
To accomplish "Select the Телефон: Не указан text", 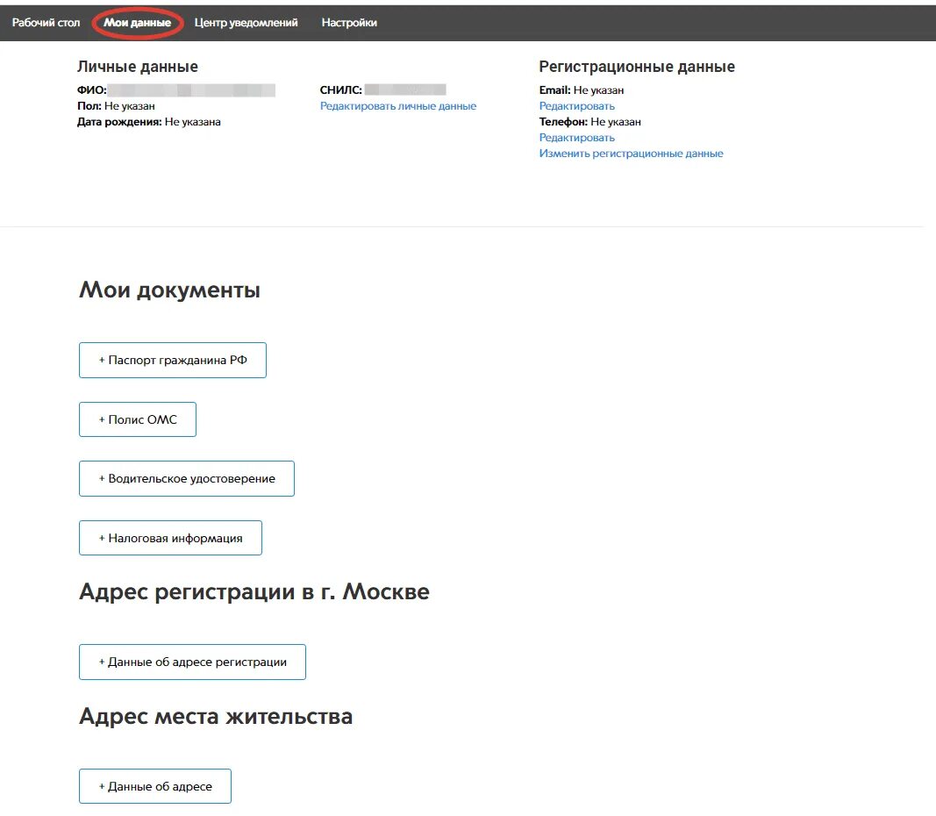I will coord(589,122).
